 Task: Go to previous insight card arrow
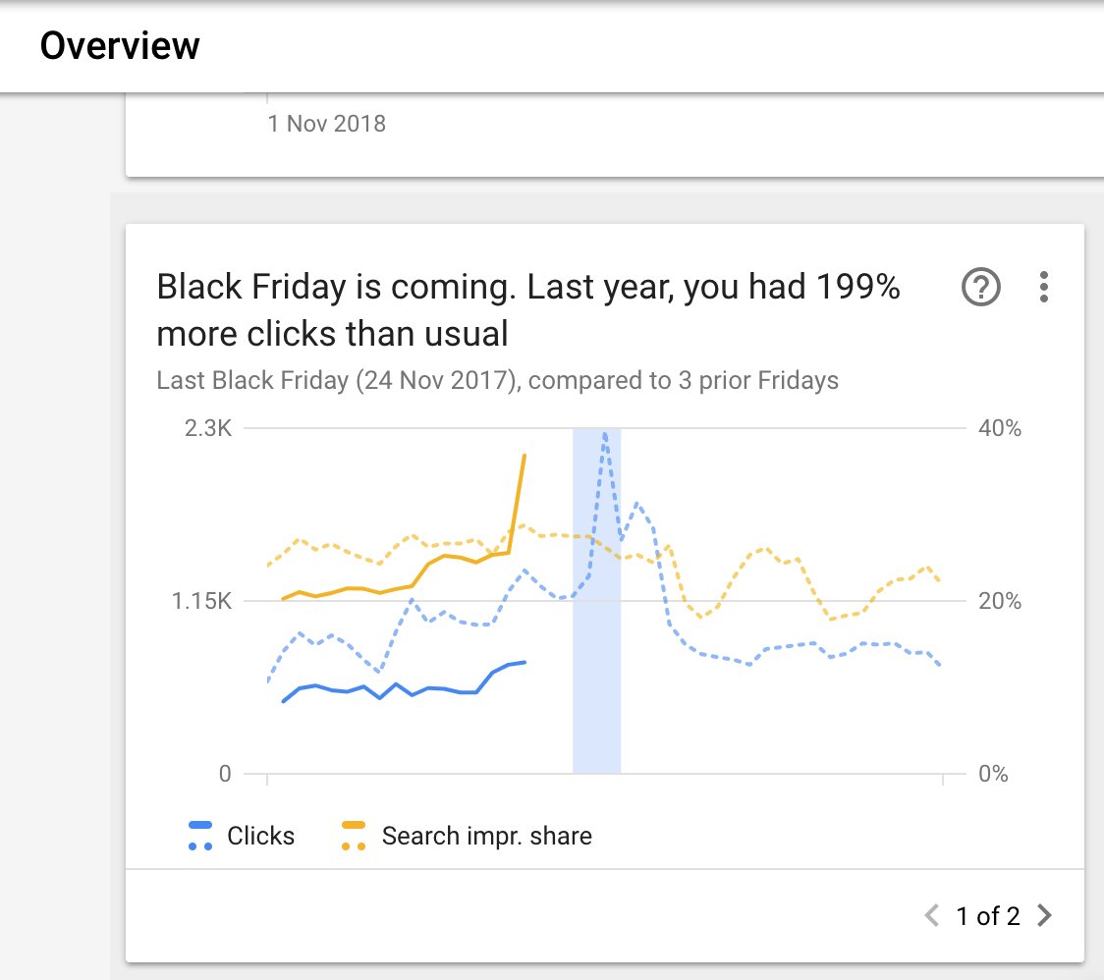pos(931,915)
